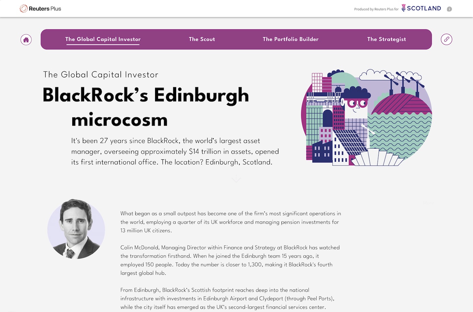Click the headline "BlackRock's Edinburgh microcosm"

146,107
